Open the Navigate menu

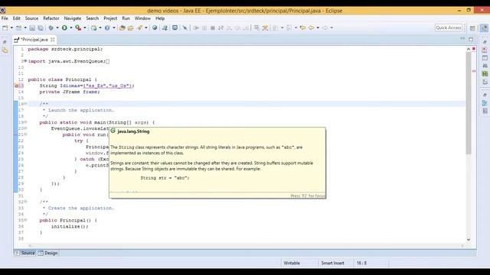[73, 18]
